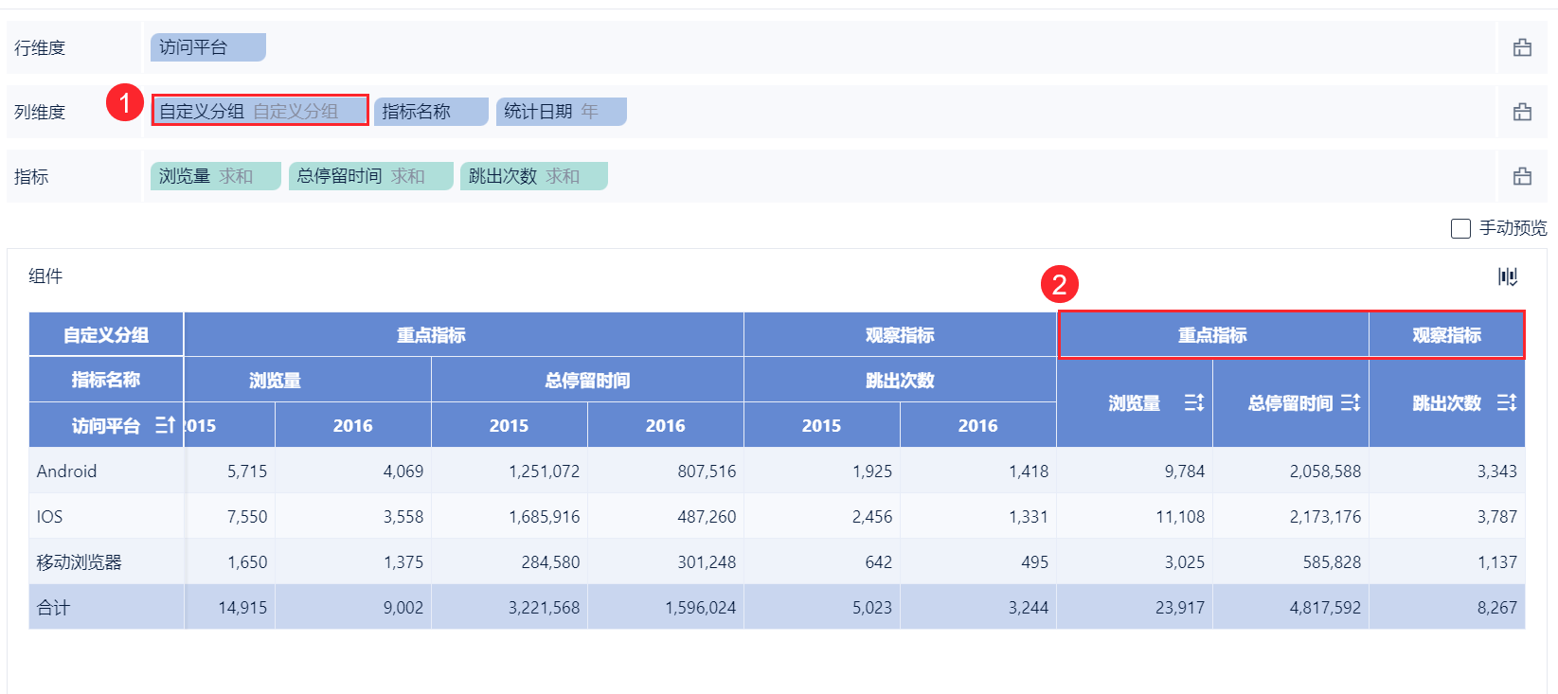The width and height of the screenshot is (1558, 694).
Task: Click the clear icon in the 列维度 row
Action: click(x=1522, y=112)
